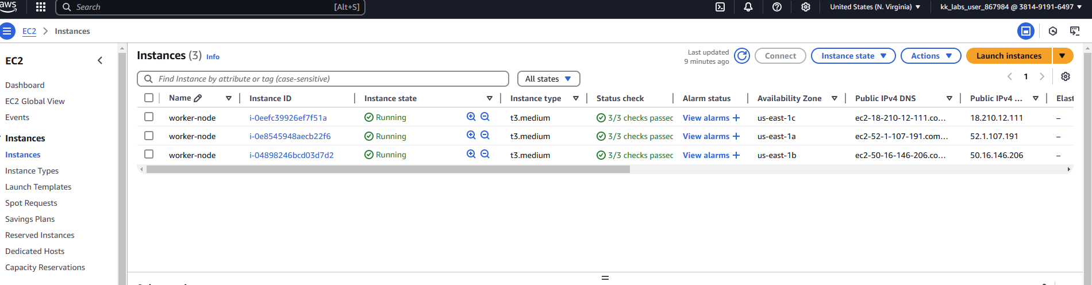Toggle the select-all instances checkbox
The height and width of the screenshot is (285, 1092).
(149, 98)
